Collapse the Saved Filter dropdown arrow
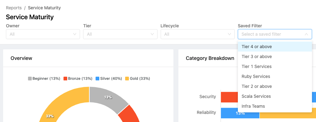Screen dimensions: 316x122 [306, 34]
